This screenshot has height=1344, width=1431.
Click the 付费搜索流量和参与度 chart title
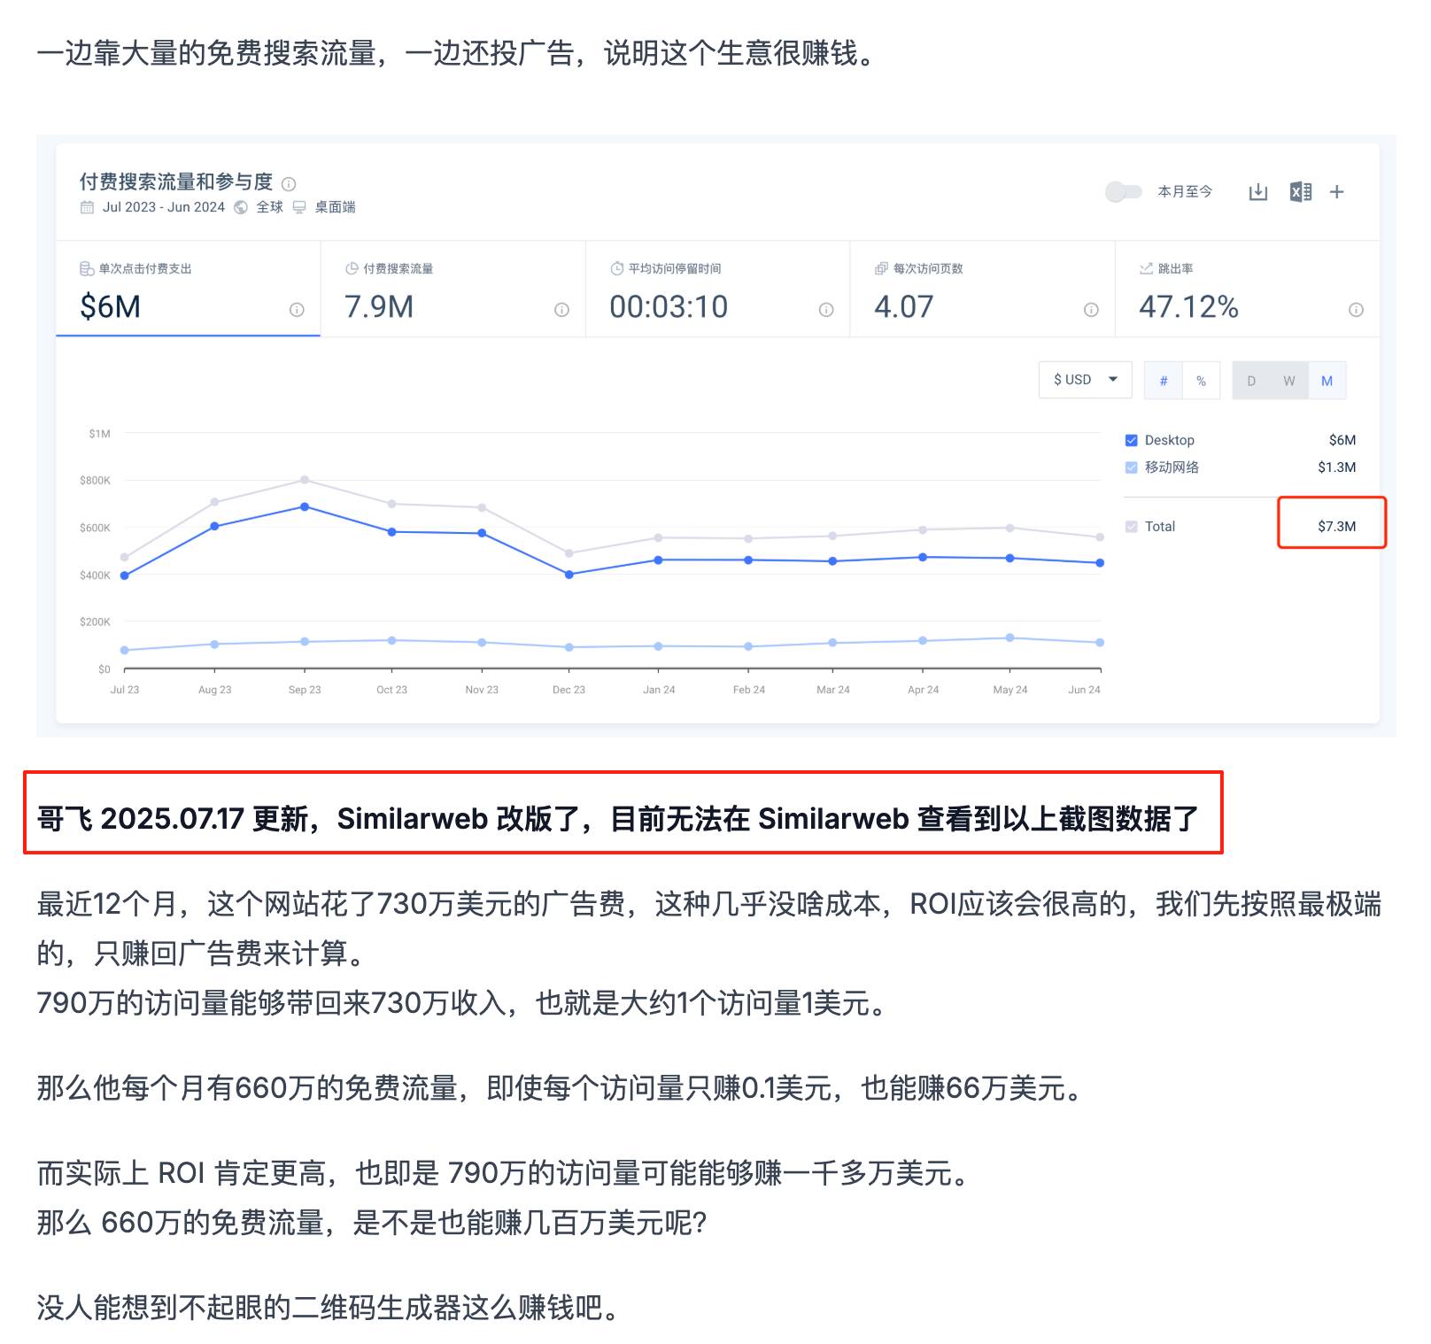(x=176, y=182)
